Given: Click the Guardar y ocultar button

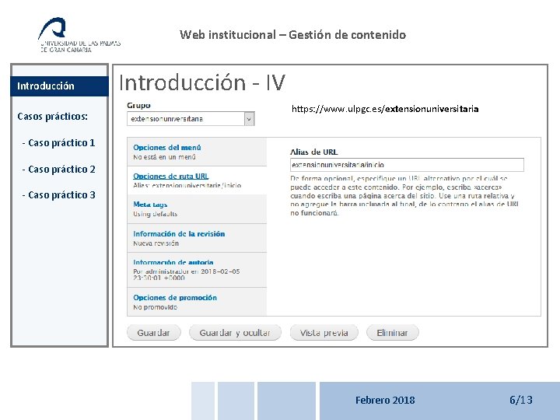Looking at the screenshot, I should 235,333.
